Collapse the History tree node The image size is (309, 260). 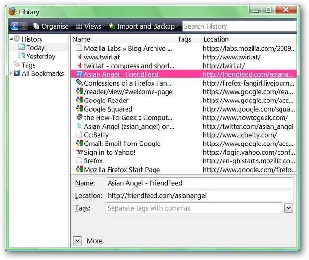(x=11, y=39)
